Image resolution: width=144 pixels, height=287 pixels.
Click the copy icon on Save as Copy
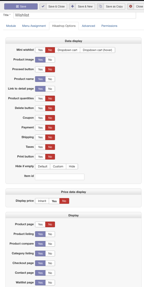coord(100,6)
